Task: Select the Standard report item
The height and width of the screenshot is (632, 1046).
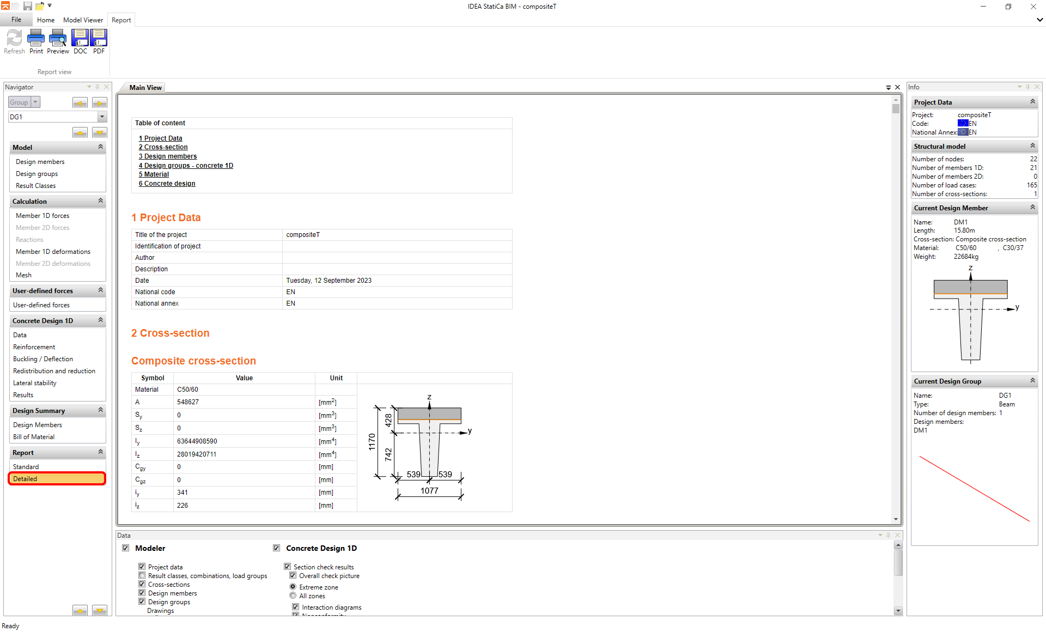Action: (26, 467)
